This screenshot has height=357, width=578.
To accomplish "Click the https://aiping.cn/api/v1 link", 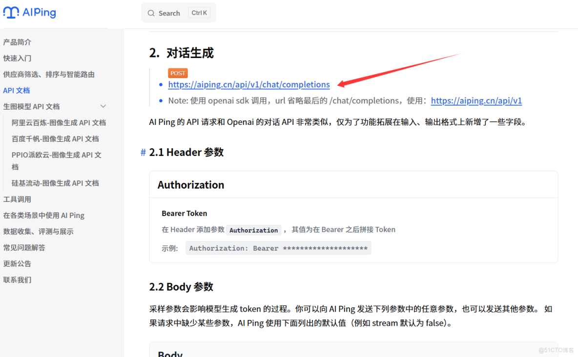I will (x=476, y=101).
